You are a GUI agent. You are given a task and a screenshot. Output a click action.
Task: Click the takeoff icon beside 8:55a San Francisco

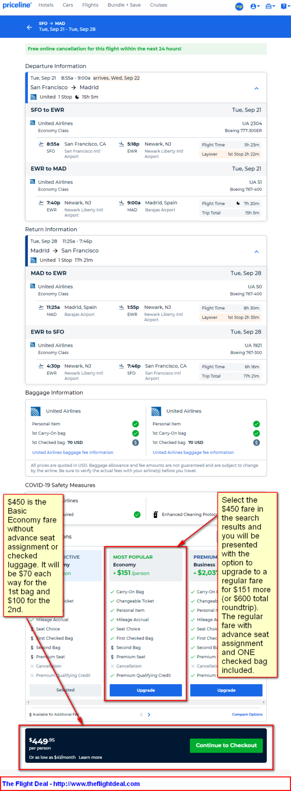(x=41, y=144)
